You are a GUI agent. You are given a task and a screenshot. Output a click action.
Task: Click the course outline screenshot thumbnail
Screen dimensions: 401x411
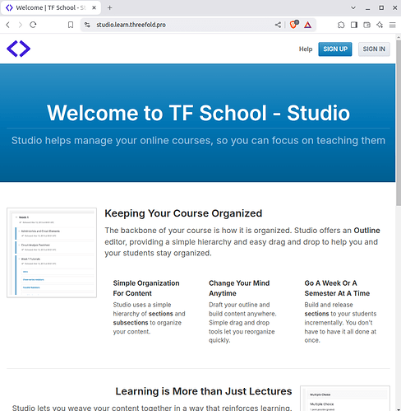pos(52,253)
